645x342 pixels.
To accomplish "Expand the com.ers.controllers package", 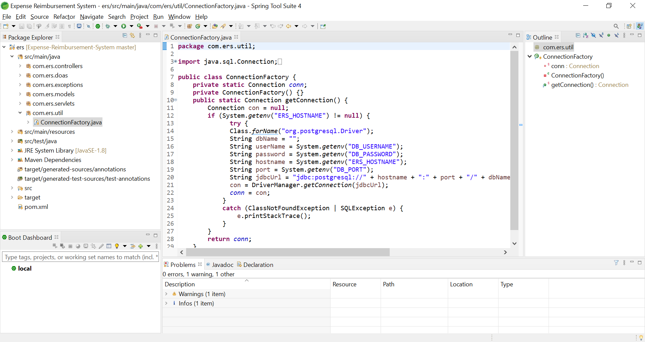I will coord(20,66).
